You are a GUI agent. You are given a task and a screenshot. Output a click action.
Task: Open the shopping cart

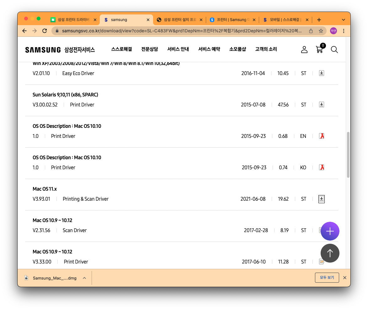pyautogui.click(x=320, y=49)
